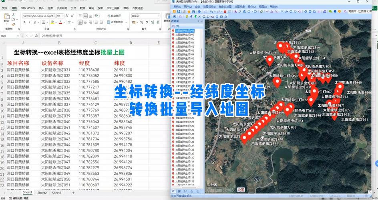
Task: Click the Comma Style icon
Action: [146, 22]
